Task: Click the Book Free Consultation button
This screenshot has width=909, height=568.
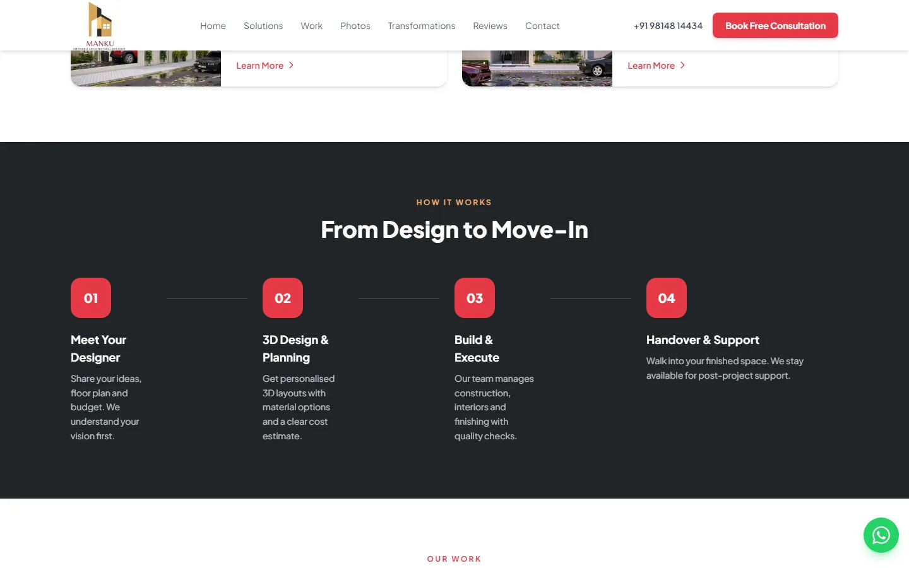Action: [775, 25]
